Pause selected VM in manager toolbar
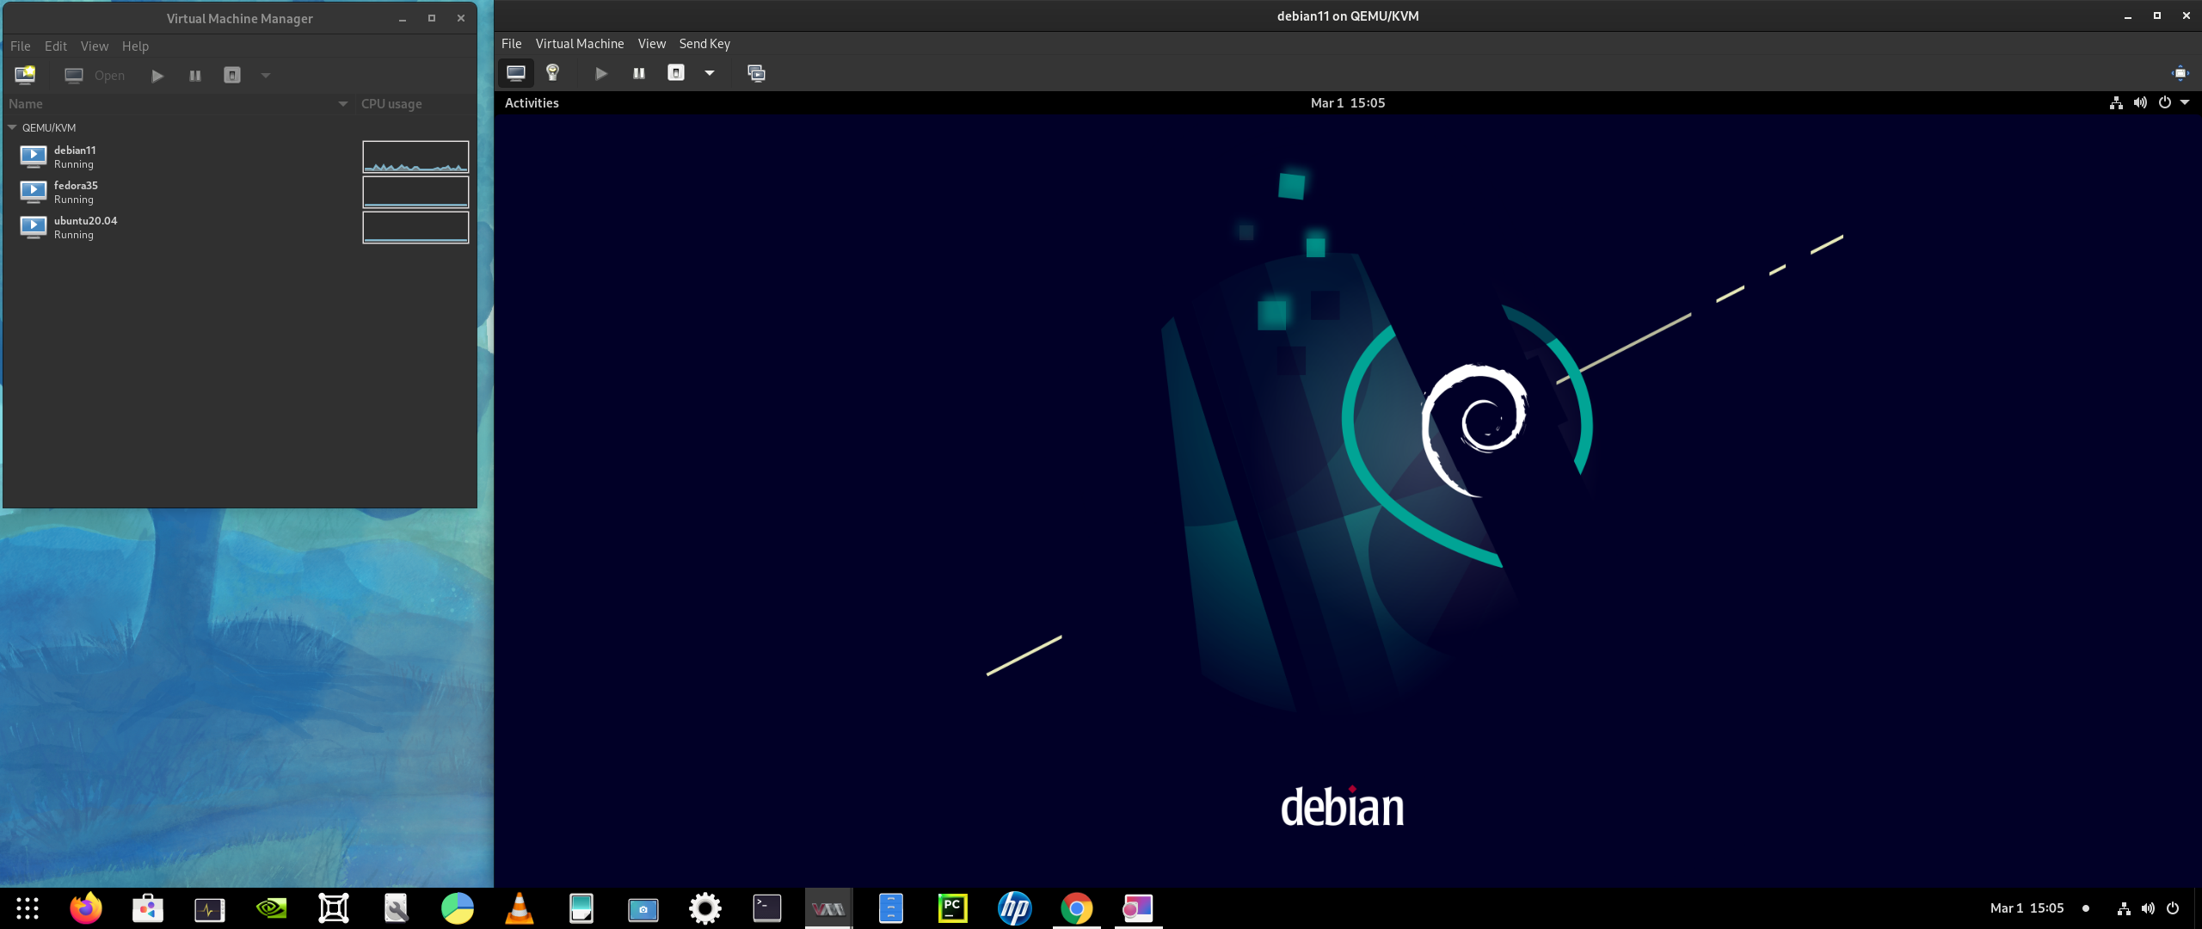 click(195, 76)
